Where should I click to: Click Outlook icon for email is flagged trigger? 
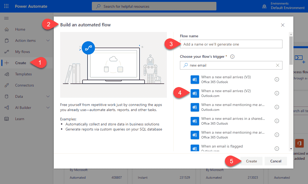point(195,148)
